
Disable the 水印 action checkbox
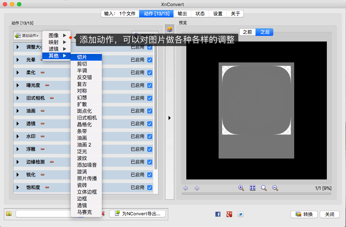click(150, 137)
